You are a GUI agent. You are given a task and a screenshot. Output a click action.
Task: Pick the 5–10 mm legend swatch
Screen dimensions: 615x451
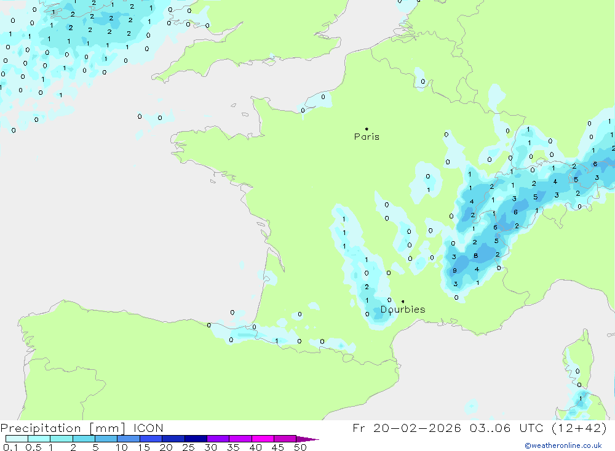point(106,439)
